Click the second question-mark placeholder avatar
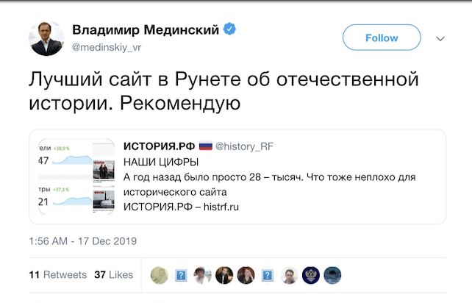The width and height of the screenshot is (472, 303). click(x=268, y=275)
